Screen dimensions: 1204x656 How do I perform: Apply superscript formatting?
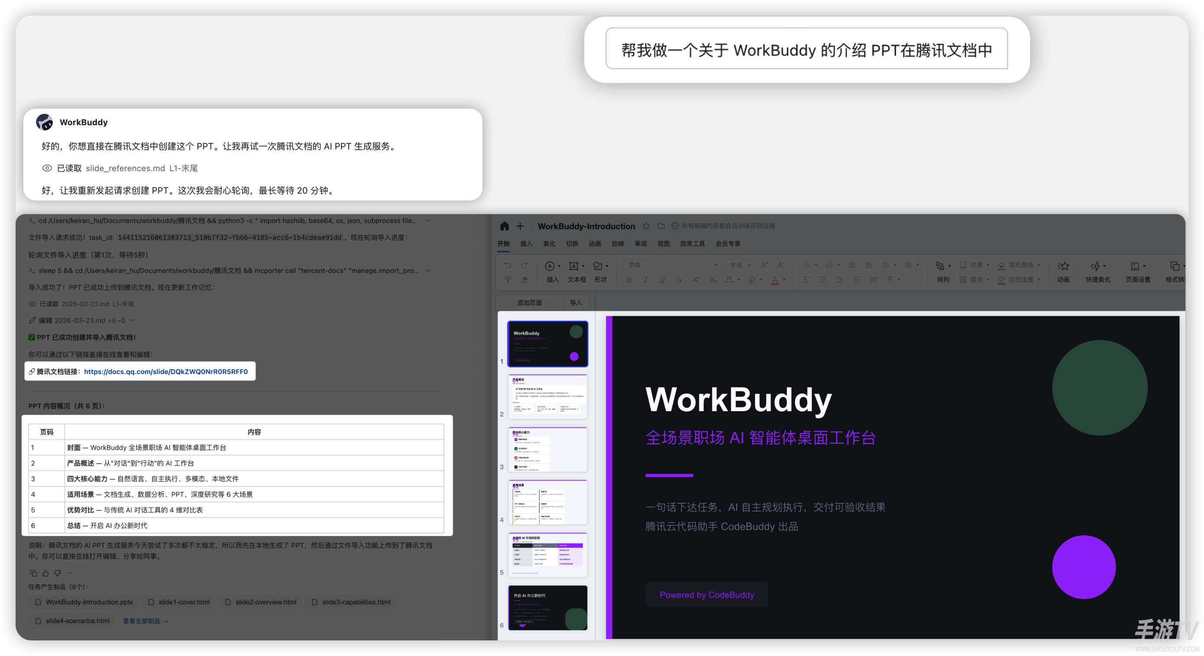696,279
